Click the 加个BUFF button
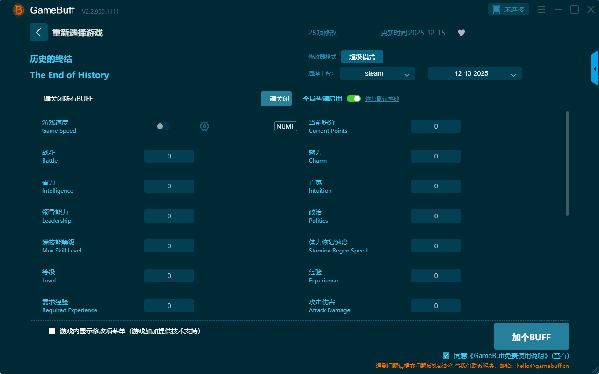Viewport: 599px width, 374px height. pyautogui.click(x=531, y=337)
